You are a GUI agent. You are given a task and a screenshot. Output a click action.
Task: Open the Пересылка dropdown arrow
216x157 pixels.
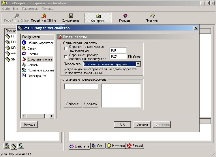[138, 64]
